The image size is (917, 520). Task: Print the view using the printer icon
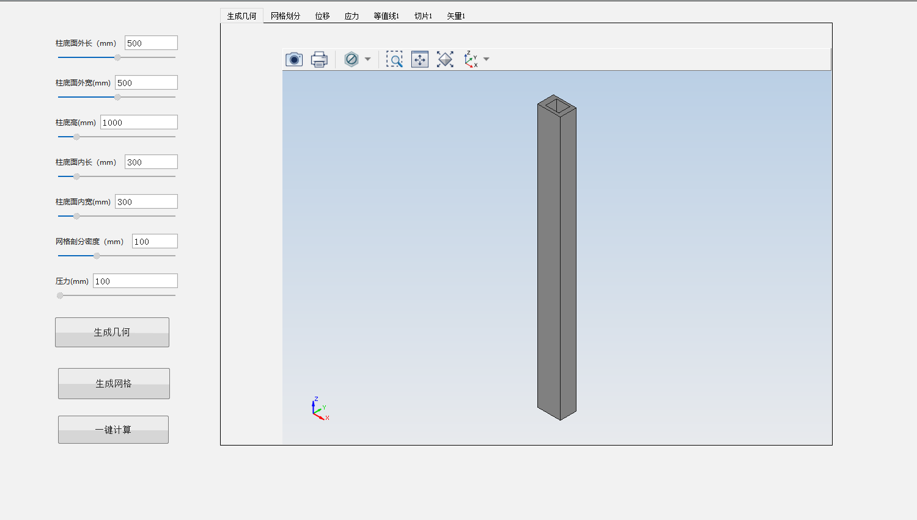click(319, 59)
